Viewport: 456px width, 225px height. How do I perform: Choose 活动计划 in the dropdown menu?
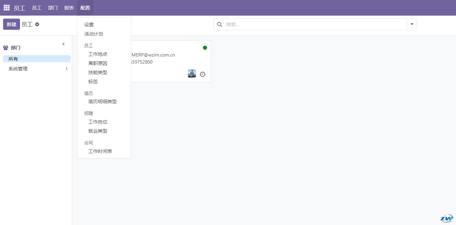(x=94, y=34)
